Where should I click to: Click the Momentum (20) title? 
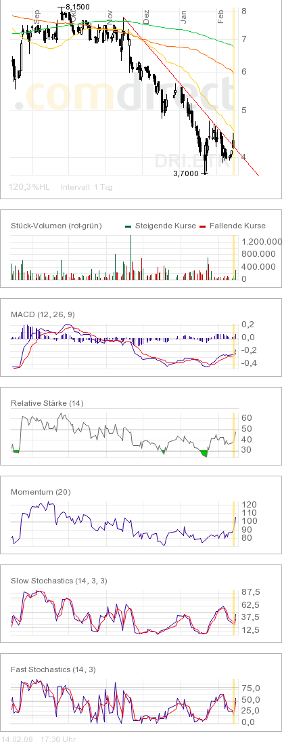click(41, 492)
